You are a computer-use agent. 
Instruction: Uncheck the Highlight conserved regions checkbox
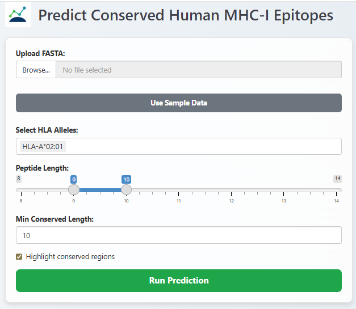click(x=20, y=257)
